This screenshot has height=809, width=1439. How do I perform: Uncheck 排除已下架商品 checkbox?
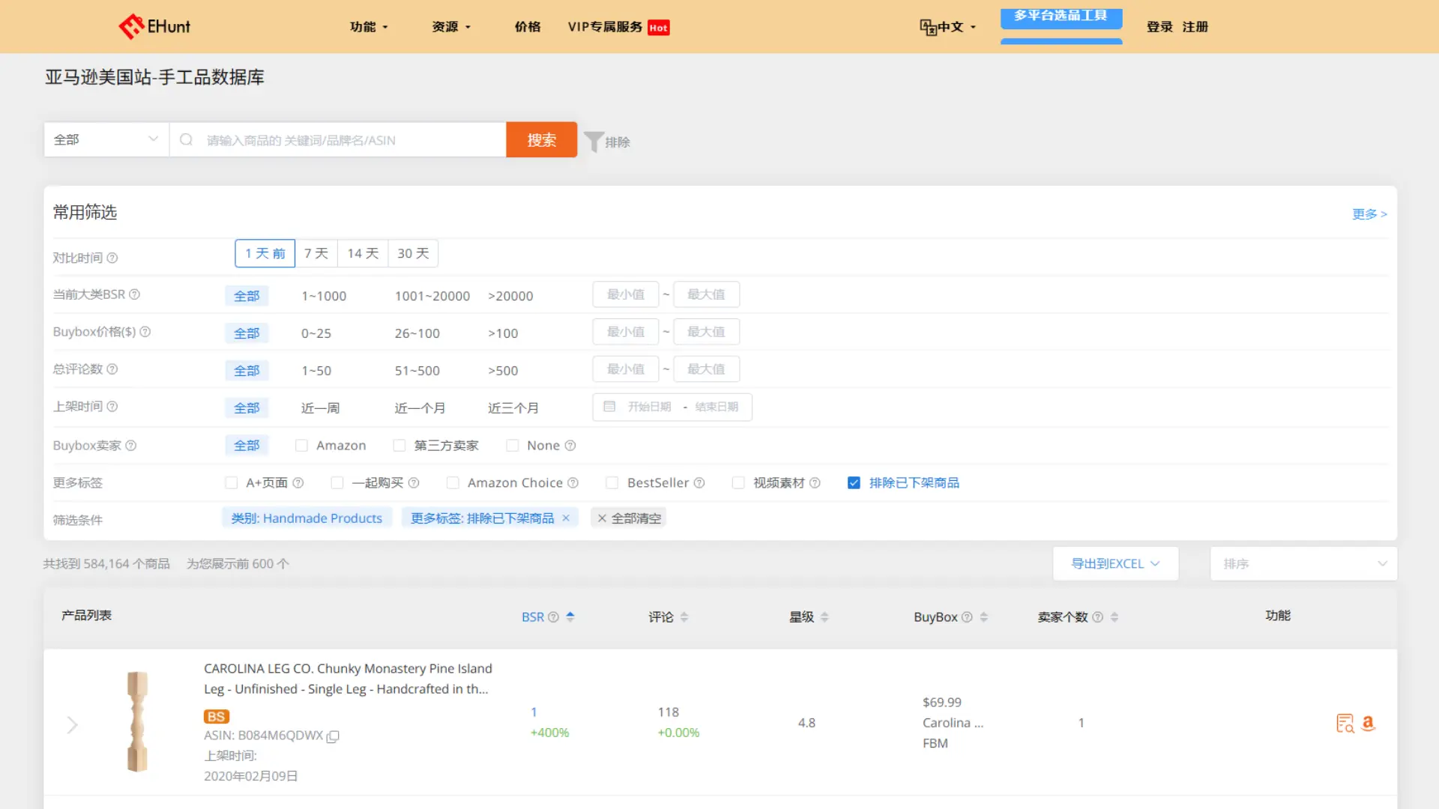click(854, 482)
